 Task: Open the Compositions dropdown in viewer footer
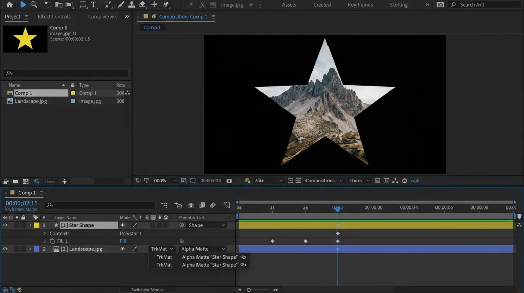coord(324,181)
